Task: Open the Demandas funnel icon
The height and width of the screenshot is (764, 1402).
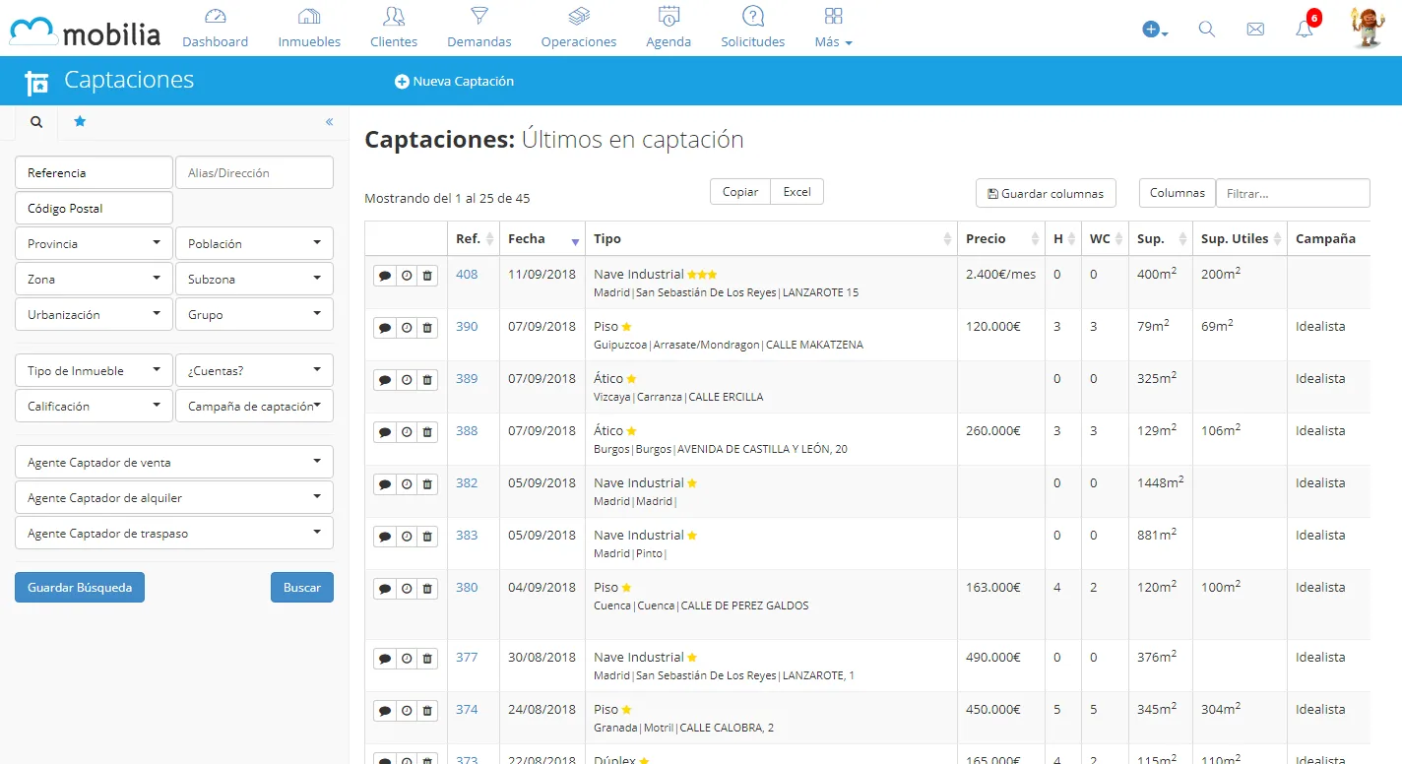Action: (x=479, y=17)
